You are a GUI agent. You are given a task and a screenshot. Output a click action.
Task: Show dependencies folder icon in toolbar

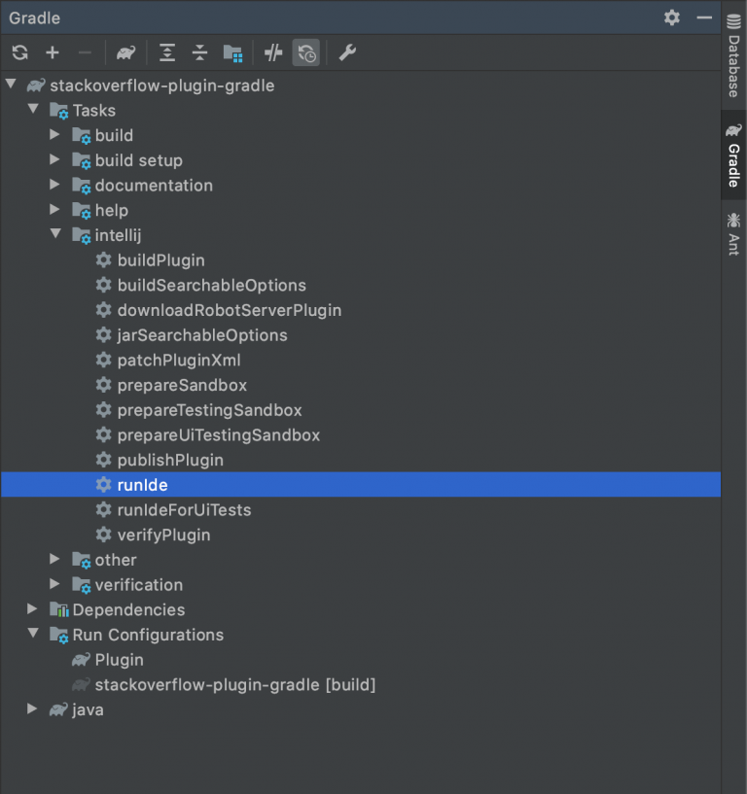coord(233,53)
